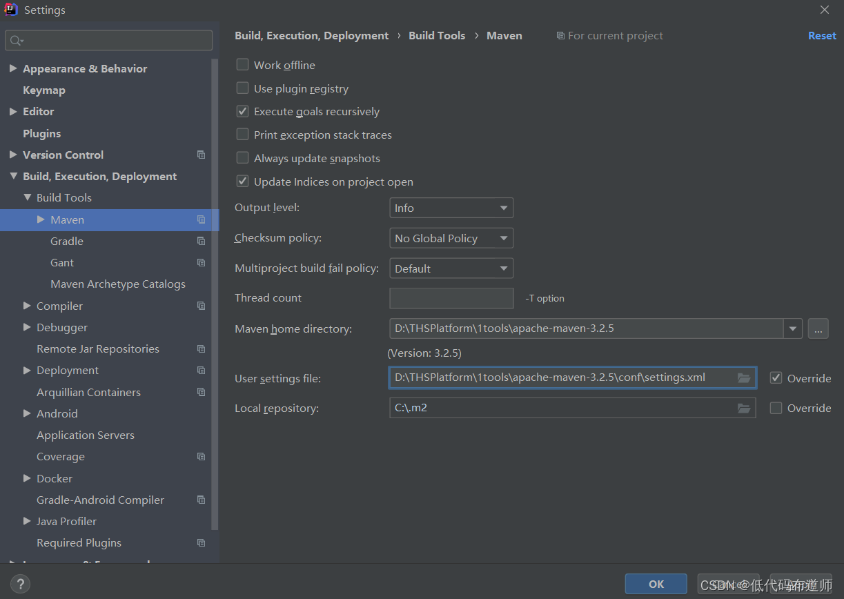Enable Use plugin registry checkbox
844x599 pixels.
pyautogui.click(x=242, y=88)
